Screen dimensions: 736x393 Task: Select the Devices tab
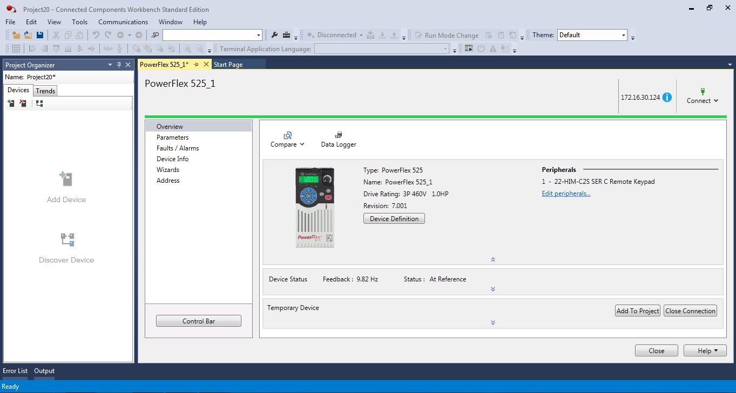coord(18,90)
